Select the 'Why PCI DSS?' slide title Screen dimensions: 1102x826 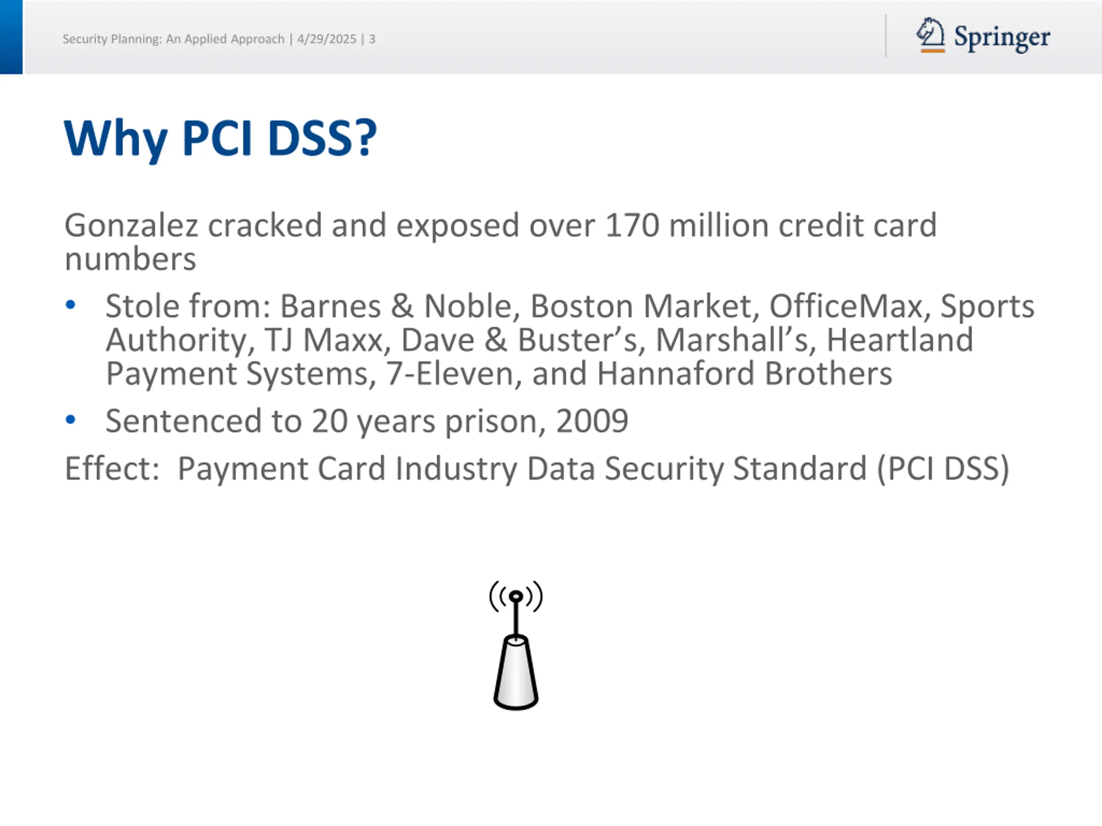[220, 138]
